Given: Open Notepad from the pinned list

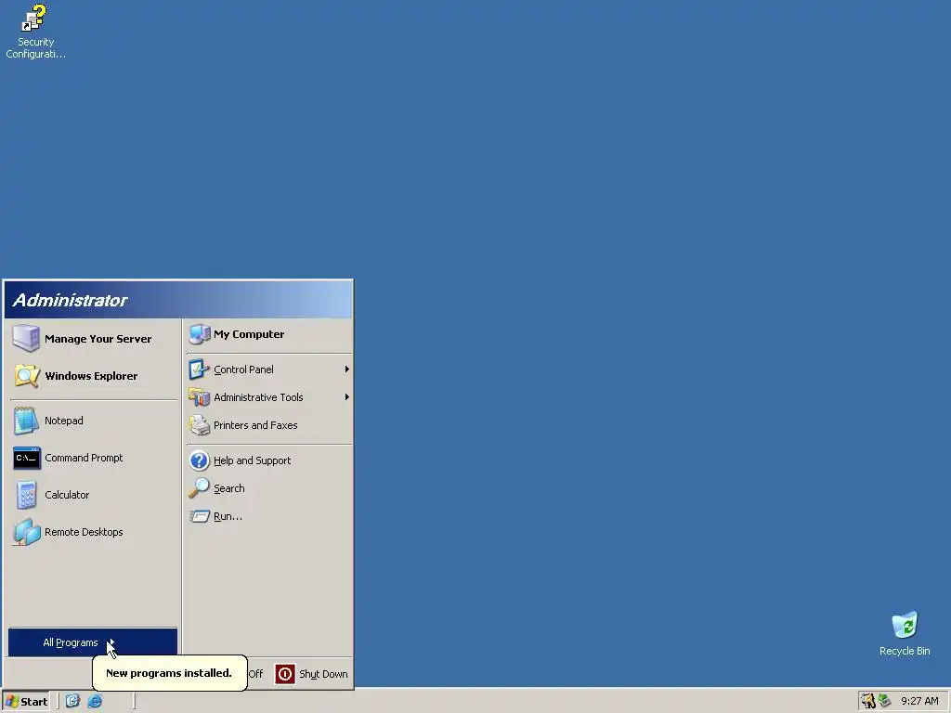Looking at the screenshot, I should tap(94, 421).
